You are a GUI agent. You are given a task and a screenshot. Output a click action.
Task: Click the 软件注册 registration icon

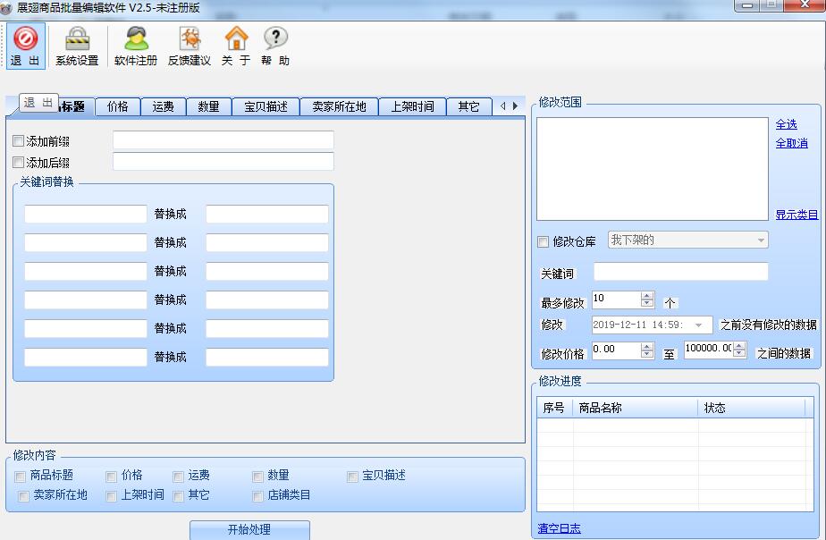pyautogui.click(x=136, y=45)
